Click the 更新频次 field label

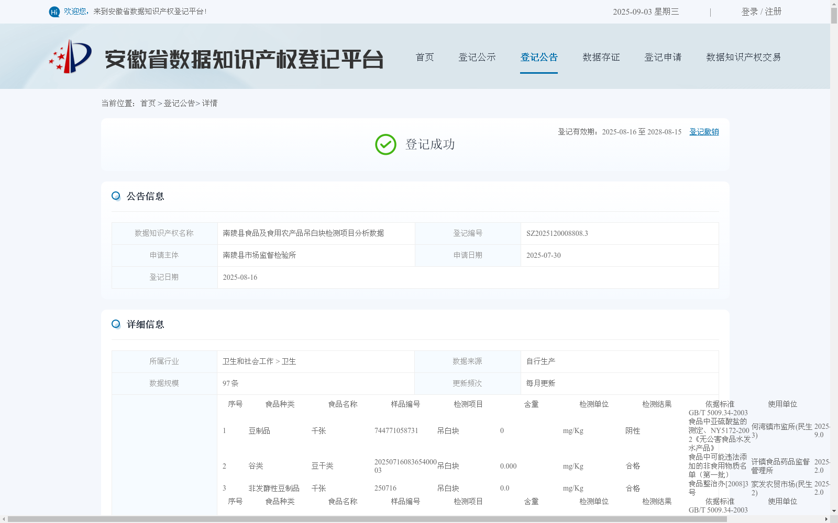[467, 383]
